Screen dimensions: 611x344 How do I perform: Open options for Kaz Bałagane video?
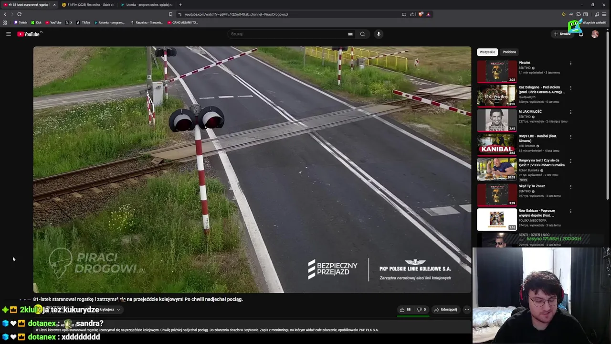pyautogui.click(x=570, y=88)
